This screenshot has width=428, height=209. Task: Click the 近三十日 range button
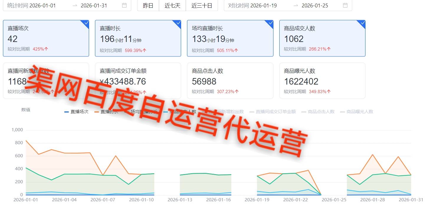click(x=202, y=5)
